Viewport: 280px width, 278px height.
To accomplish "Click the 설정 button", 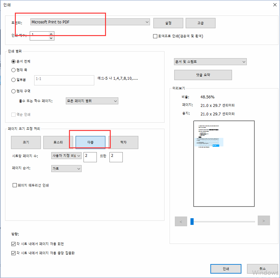I will coord(168,23).
